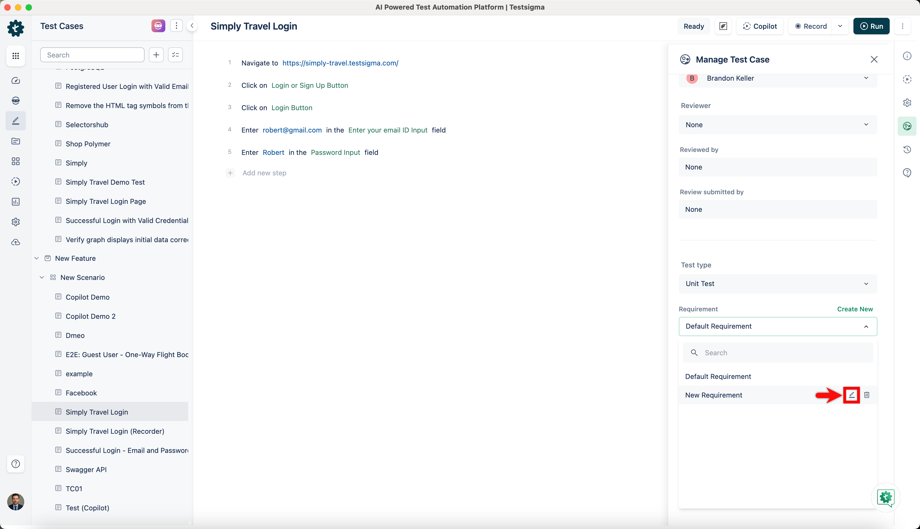Screen dimensions: 920x529
Task: Open the apps grid menu icon
Action: tap(16, 56)
